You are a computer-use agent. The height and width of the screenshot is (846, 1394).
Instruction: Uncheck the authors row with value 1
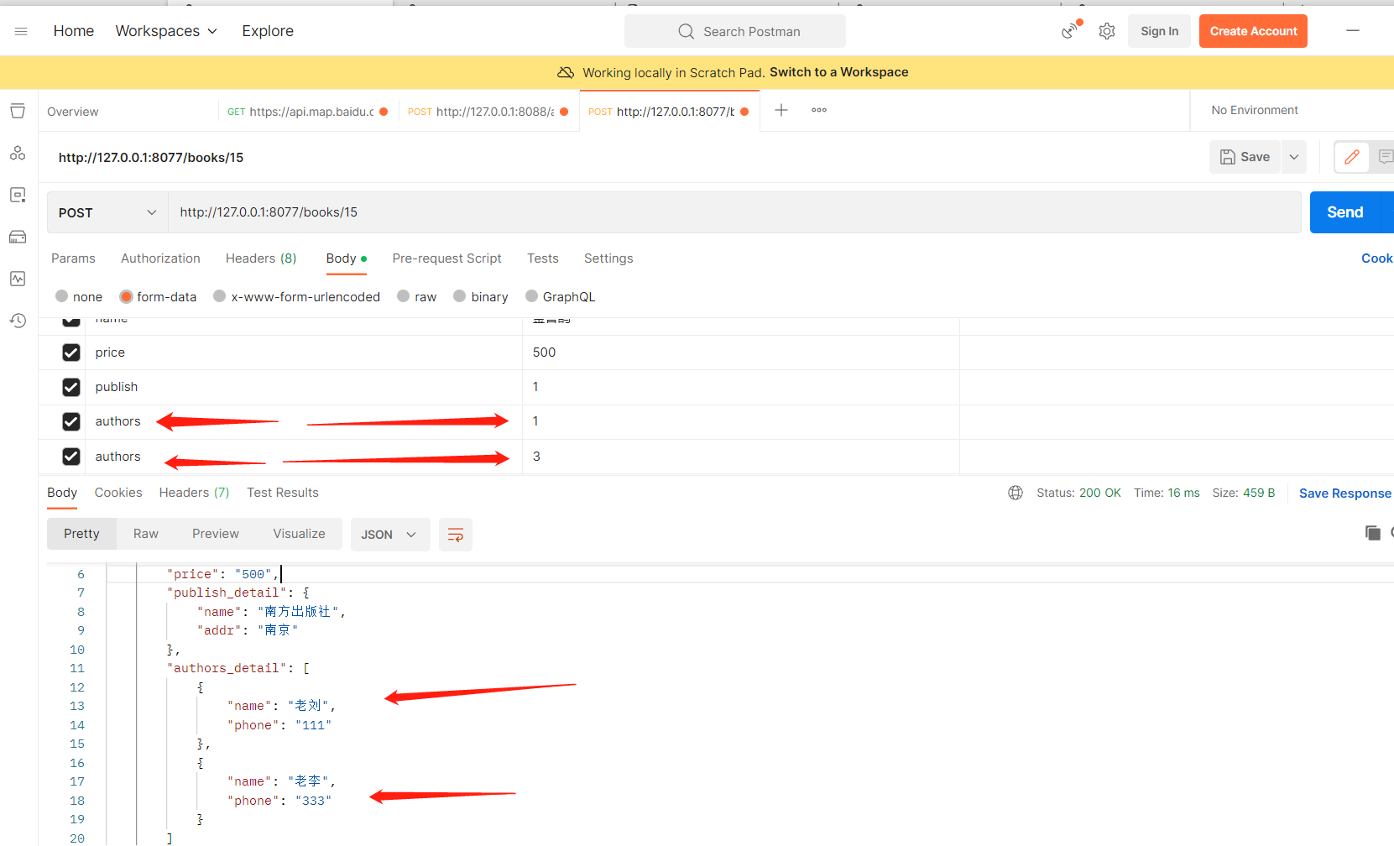click(71, 421)
